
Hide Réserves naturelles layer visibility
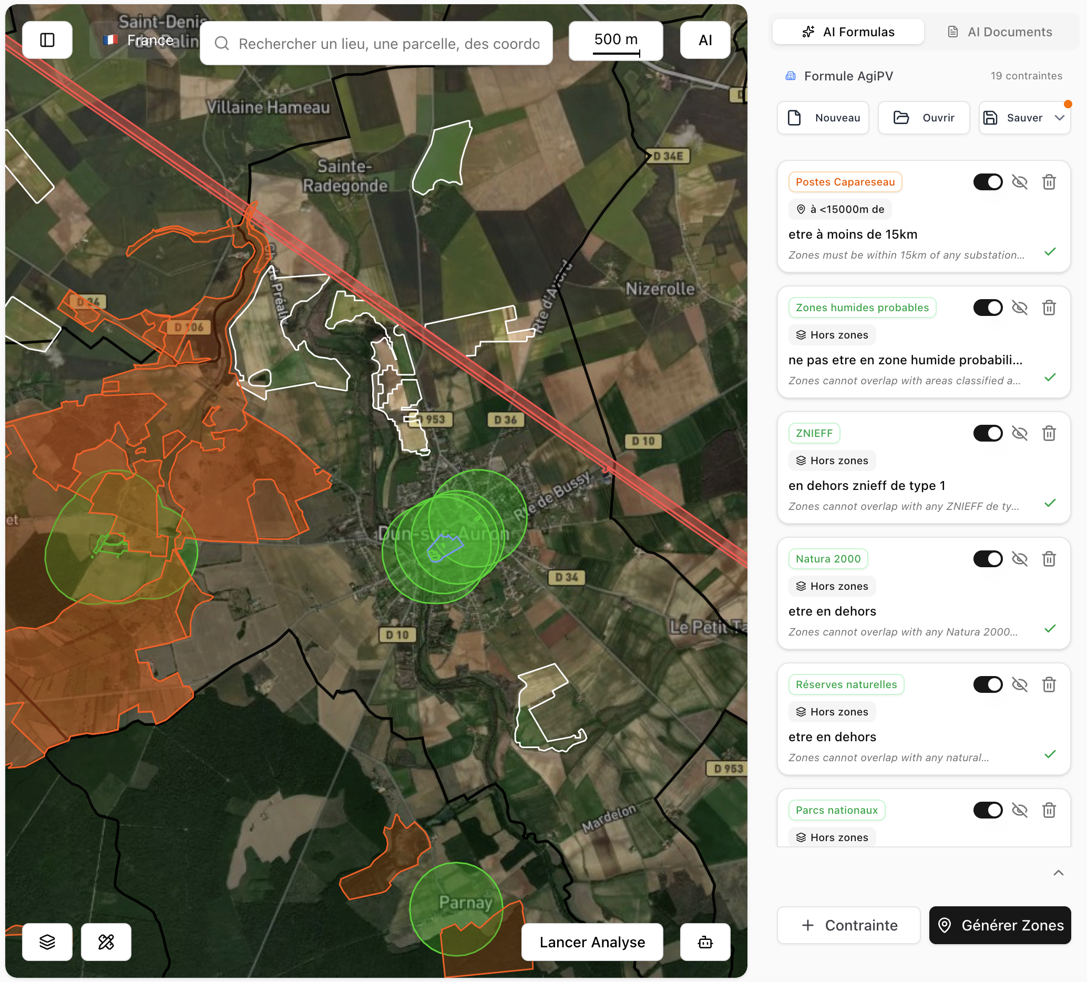click(x=1020, y=685)
